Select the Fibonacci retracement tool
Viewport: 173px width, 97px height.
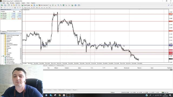(x=18, y=8)
